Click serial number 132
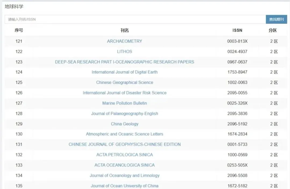The height and width of the screenshot is (189, 290). point(19,155)
